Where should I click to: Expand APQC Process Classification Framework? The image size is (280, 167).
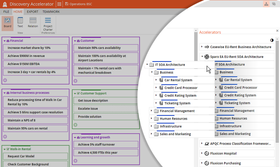202,144
